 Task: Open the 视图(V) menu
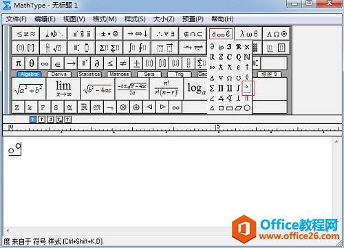(x=74, y=19)
